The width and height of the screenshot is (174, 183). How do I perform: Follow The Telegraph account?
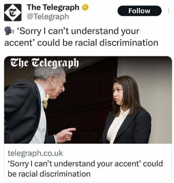point(140,11)
